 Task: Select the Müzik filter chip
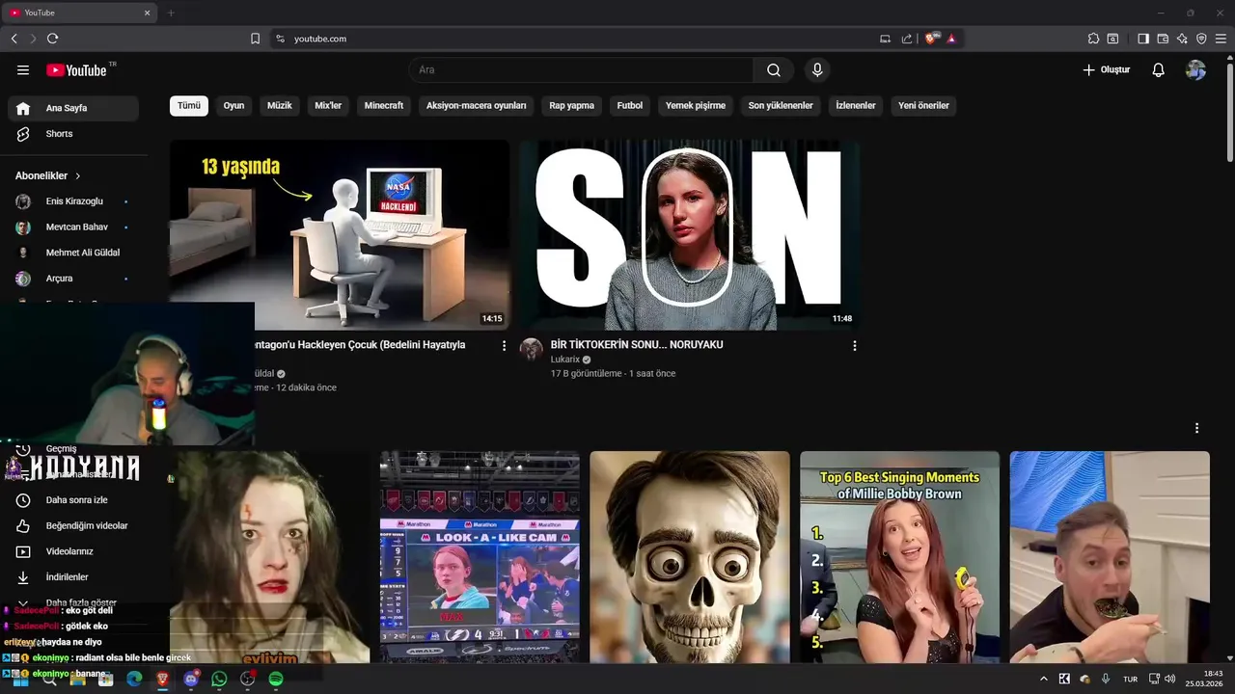[x=280, y=105]
